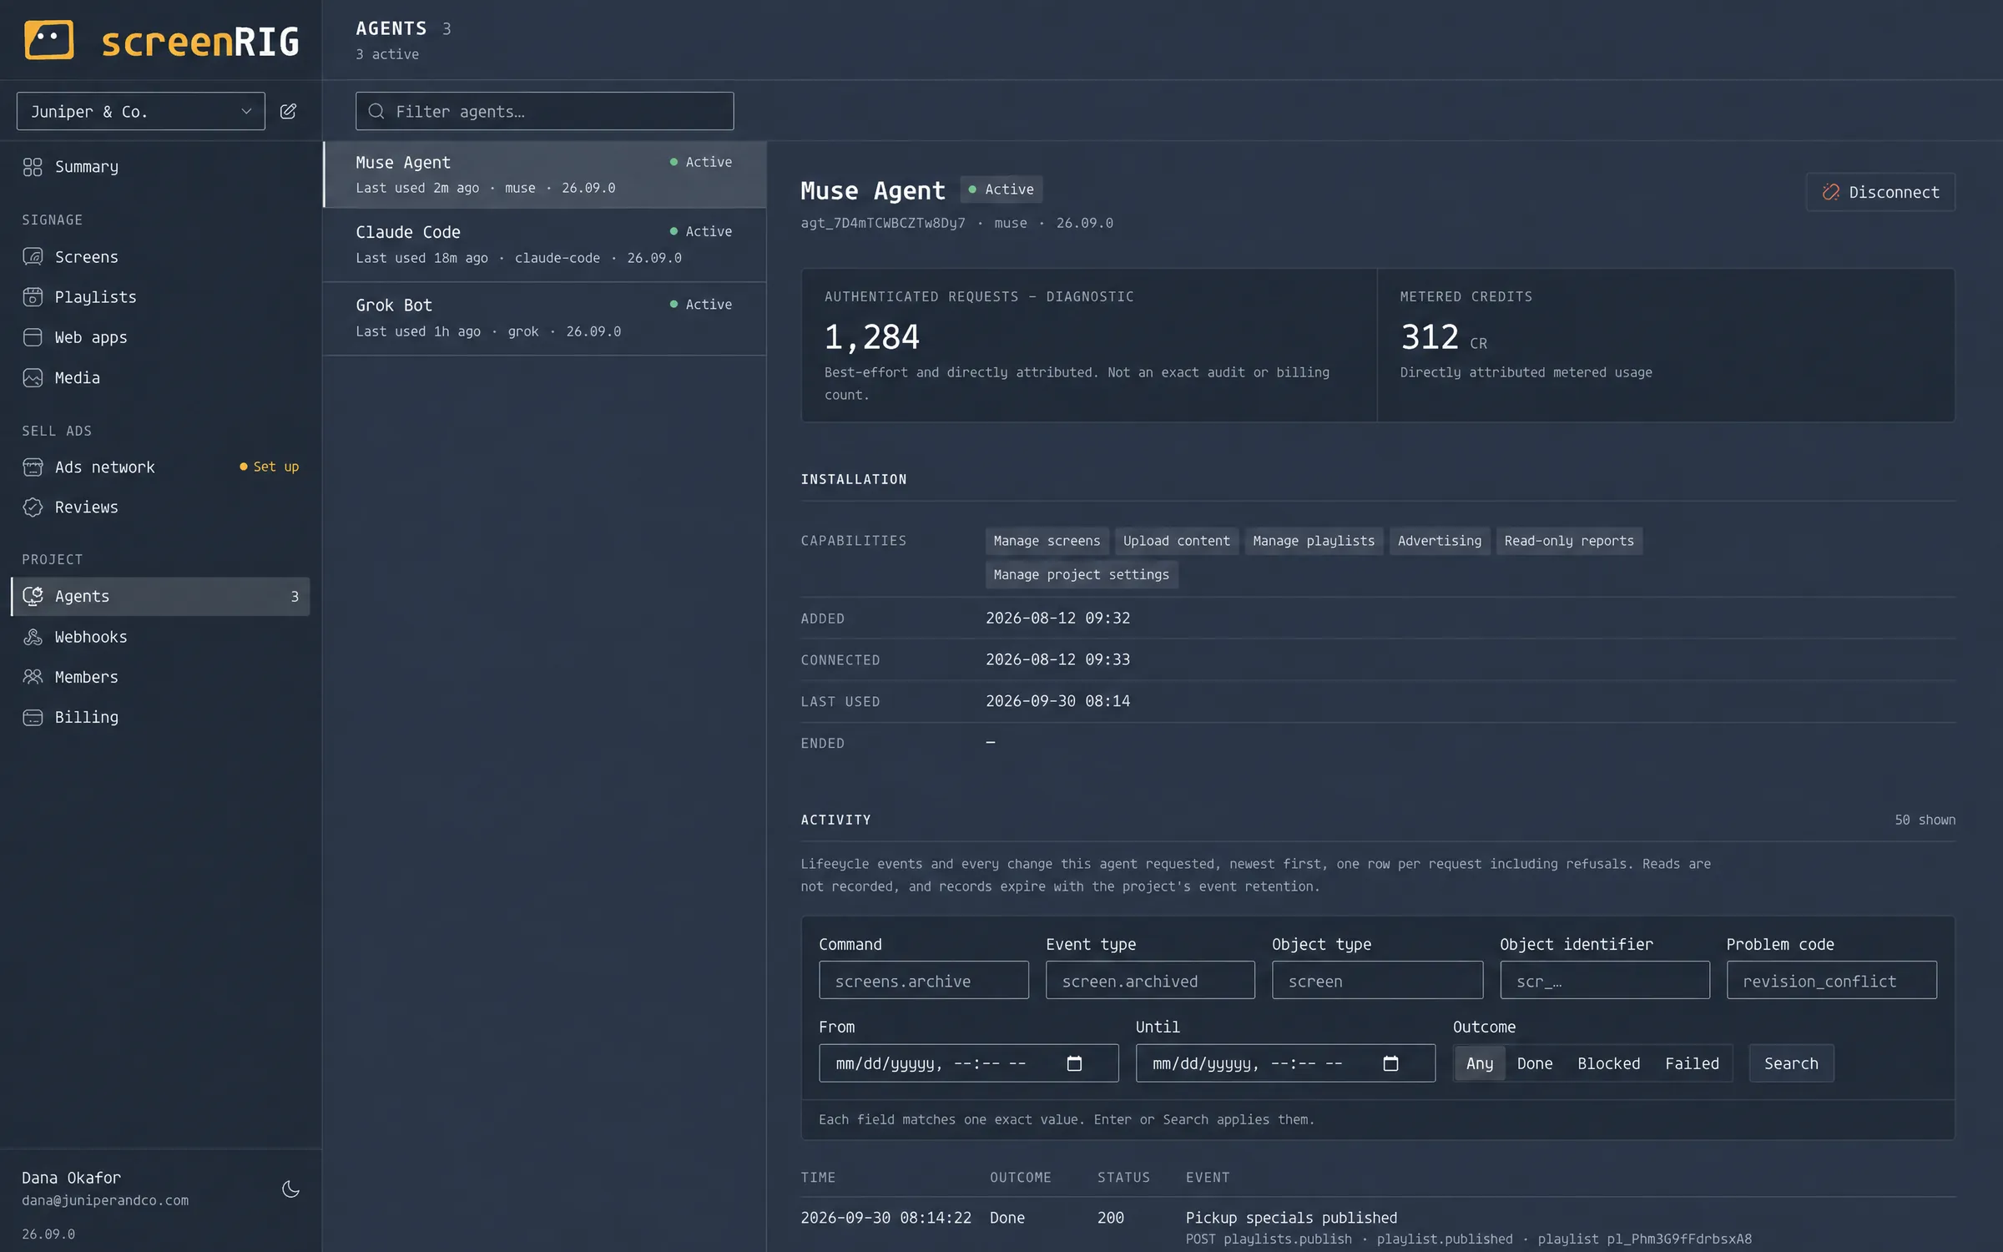Click the screenRIG logo icon
The width and height of the screenshot is (2003, 1252).
49,40
